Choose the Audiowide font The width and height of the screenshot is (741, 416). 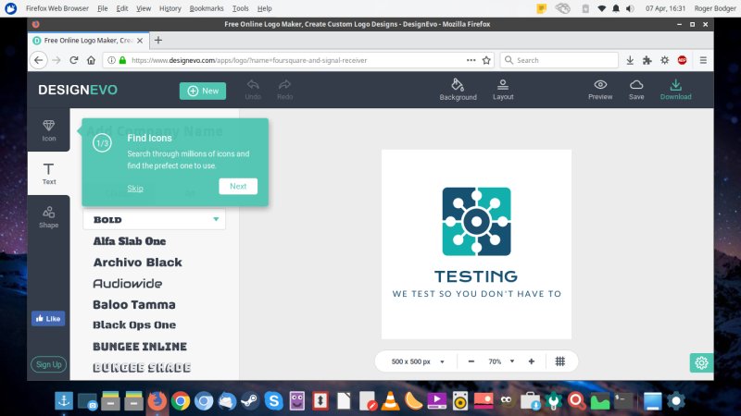click(128, 284)
